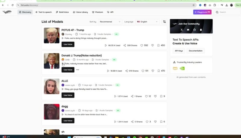Image resolution: width=241 pixels, height=138 pixels.
Task: Expand the Language English dropdown
Action: (147, 22)
